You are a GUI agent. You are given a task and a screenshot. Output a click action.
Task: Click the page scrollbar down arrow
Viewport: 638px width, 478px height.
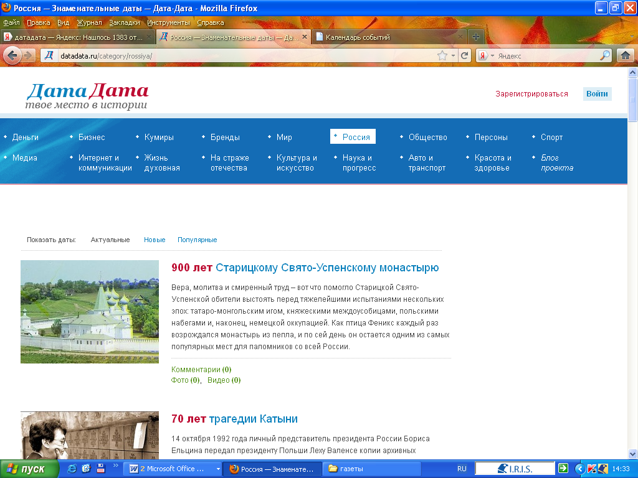(632, 454)
